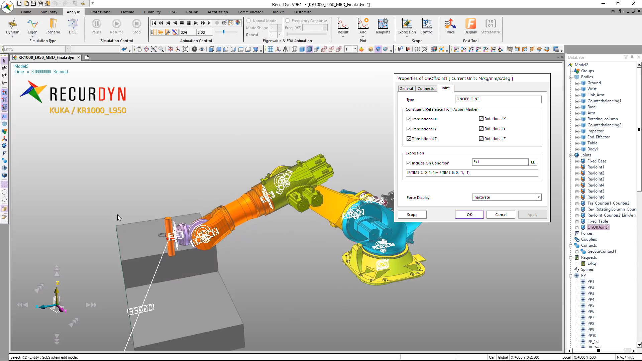642x361 pixels.
Task: Click the Scope button
Action: click(x=412, y=215)
